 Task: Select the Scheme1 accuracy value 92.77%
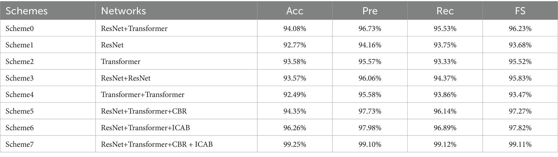click(295, 45)
